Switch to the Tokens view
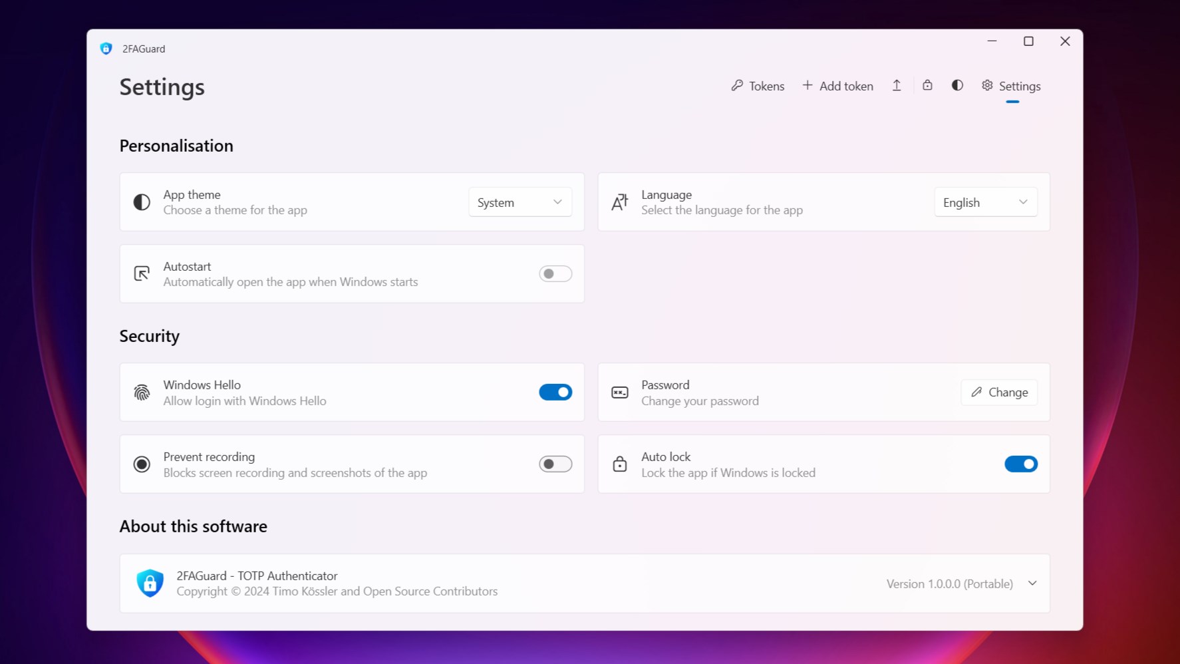The height and width of the screenshot is (664, 1180). (x=758, y=85)
